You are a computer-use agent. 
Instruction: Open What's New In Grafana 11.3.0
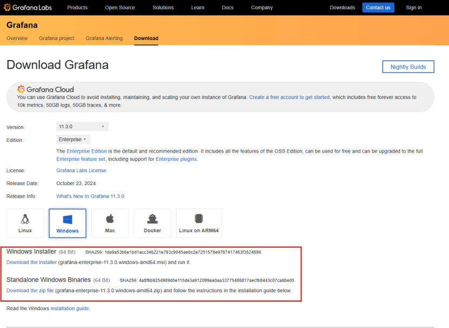coord(90,196)
